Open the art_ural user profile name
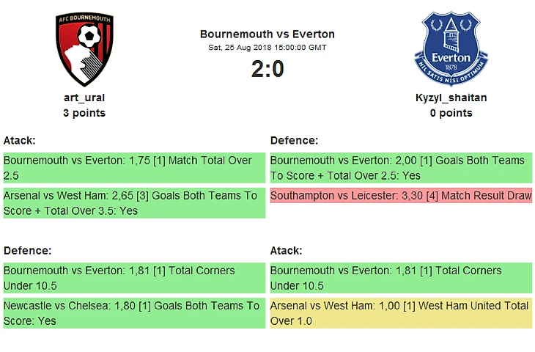Viewport: 535px width, 352px height. pyautogui.click(x=84, y=98)
